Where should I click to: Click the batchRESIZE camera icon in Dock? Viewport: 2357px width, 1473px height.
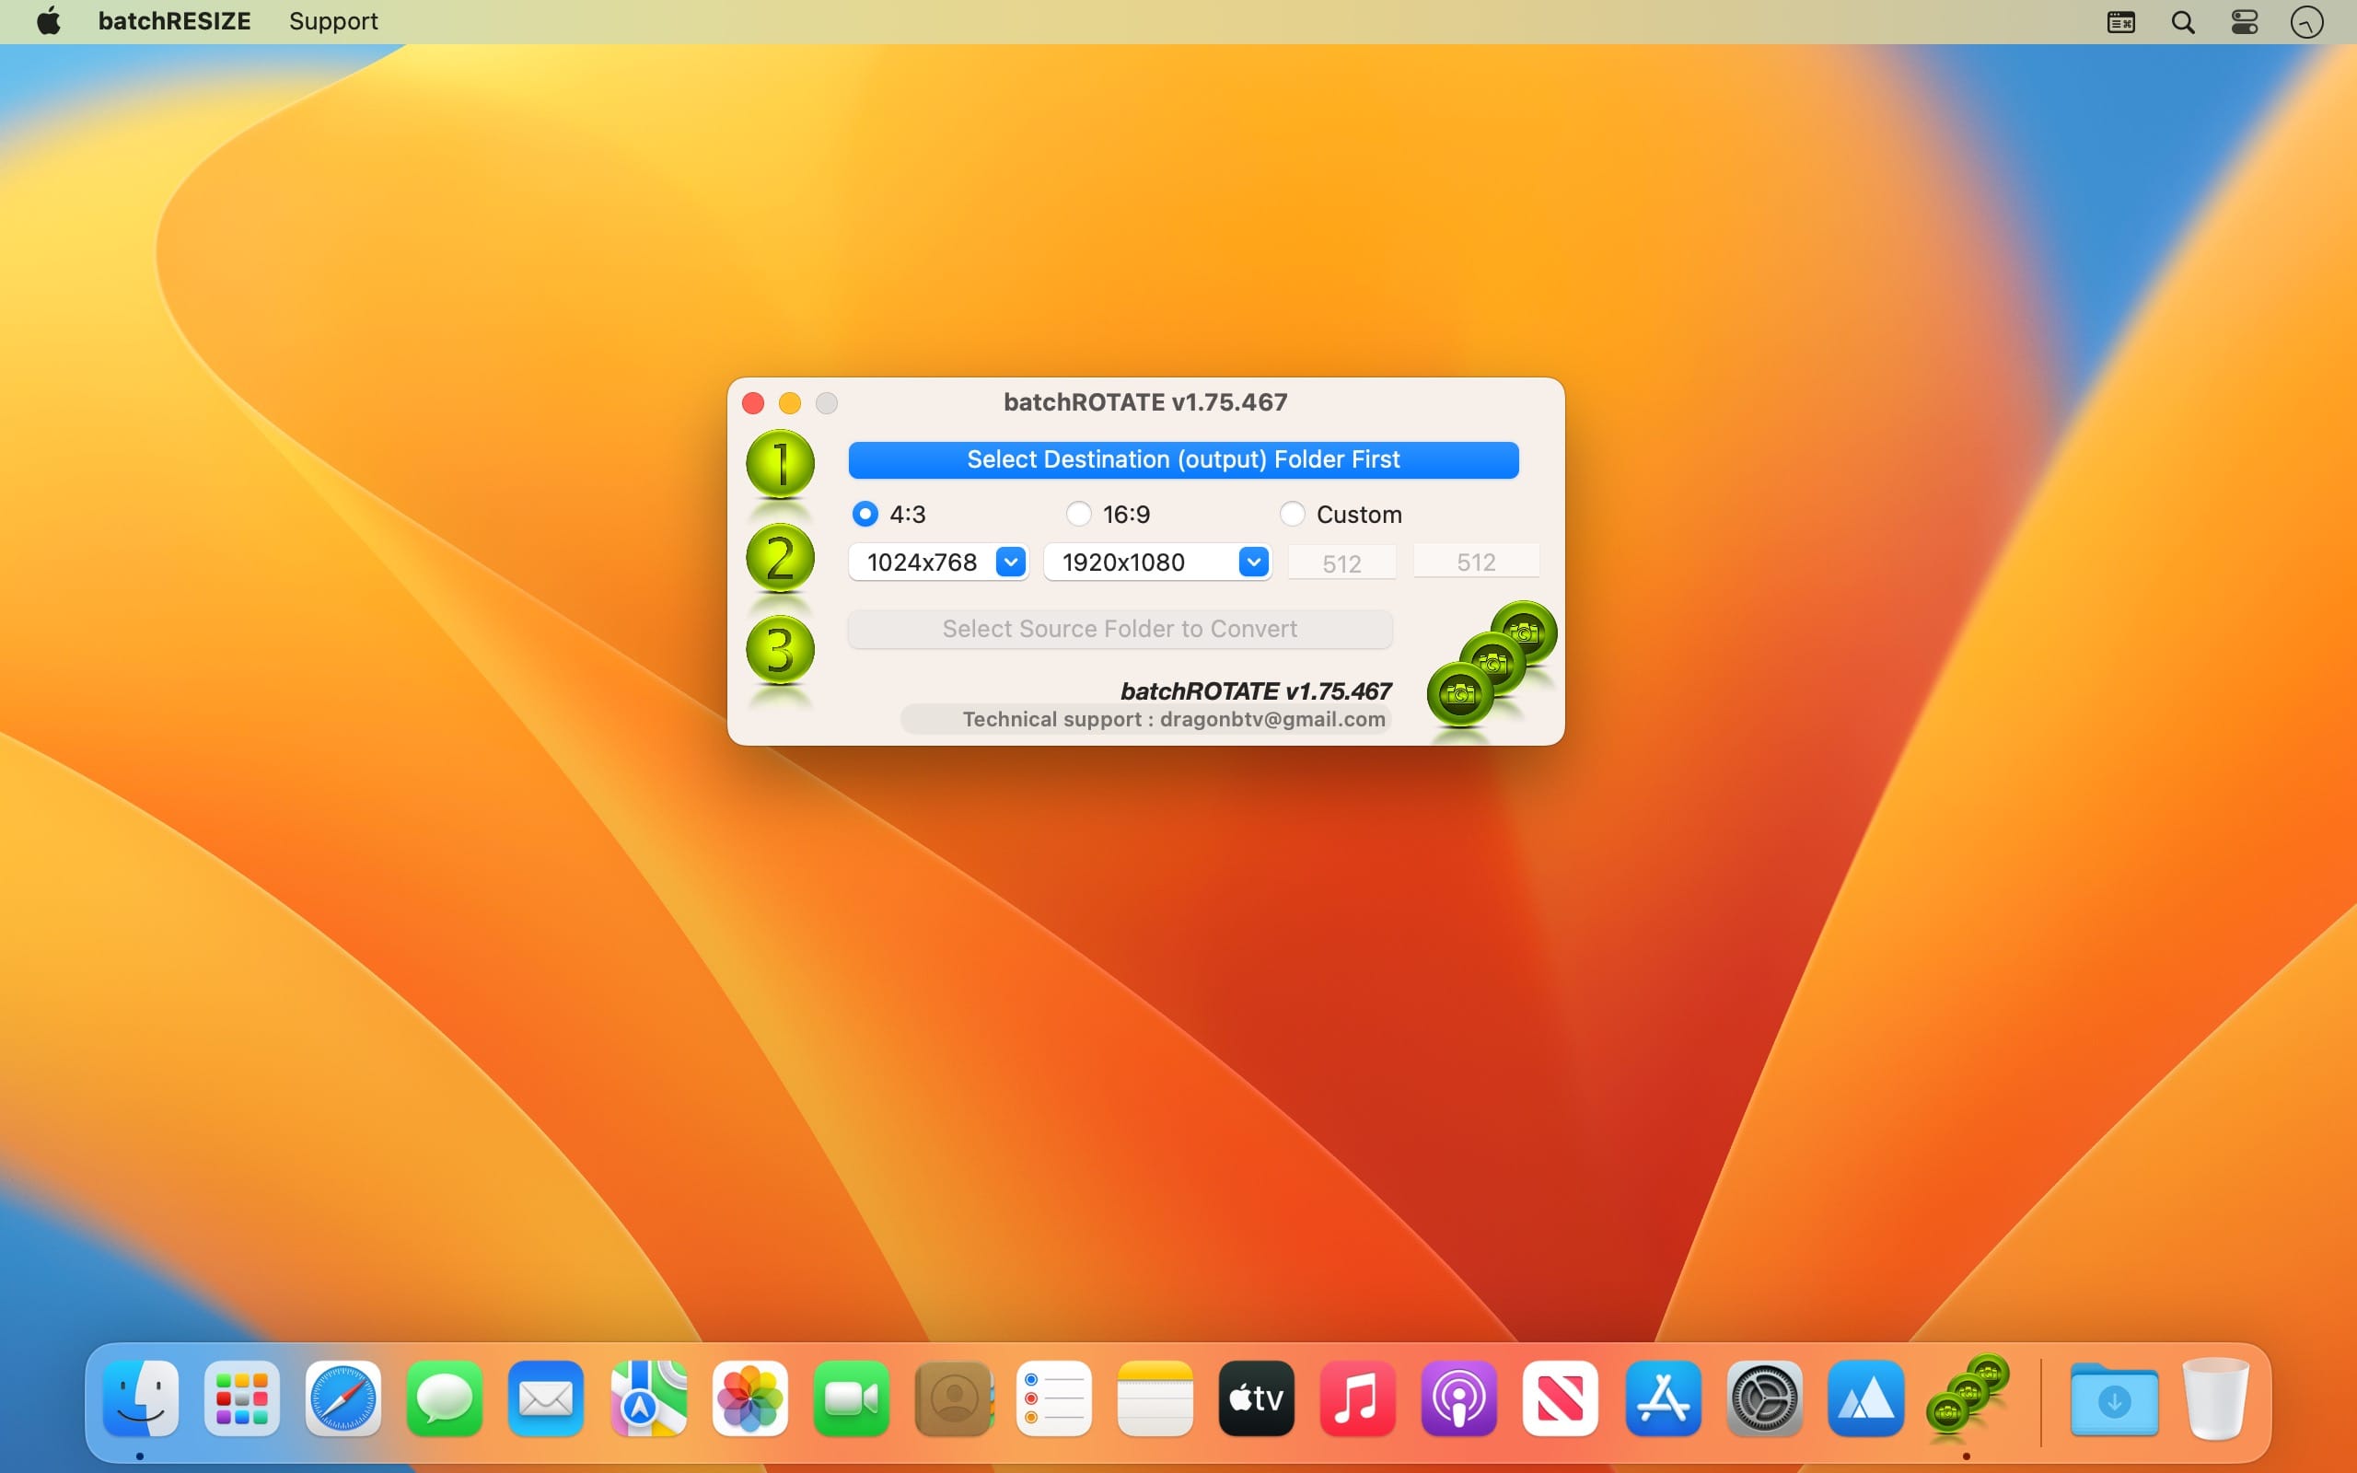coord(1968,1395)
